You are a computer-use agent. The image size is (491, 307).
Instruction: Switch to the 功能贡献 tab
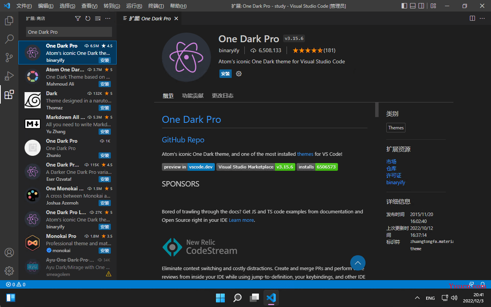click(193, 96)
